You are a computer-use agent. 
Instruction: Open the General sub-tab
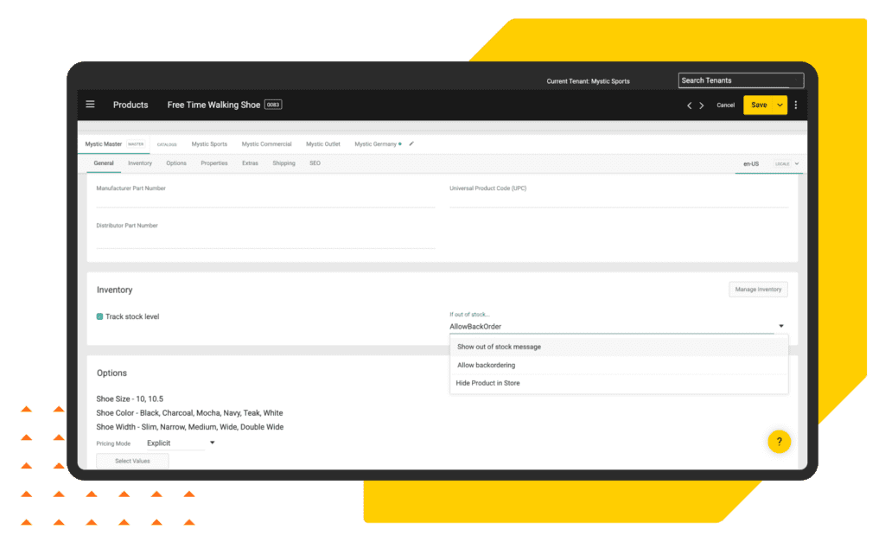(104, 163)
